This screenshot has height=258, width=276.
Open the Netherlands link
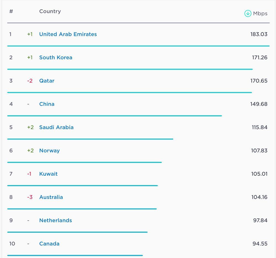click(x=55, y=220)
